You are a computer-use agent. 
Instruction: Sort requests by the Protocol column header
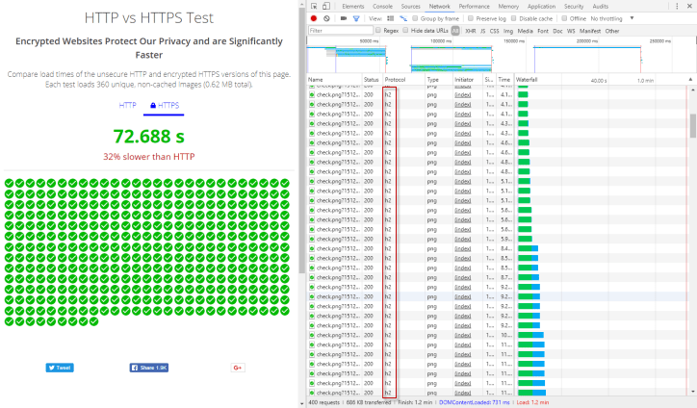pos(395,80)
